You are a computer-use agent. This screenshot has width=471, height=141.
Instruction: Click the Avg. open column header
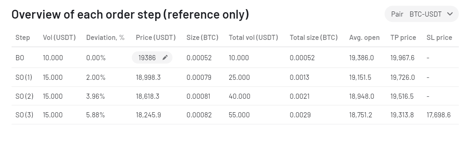pos(364,38)
